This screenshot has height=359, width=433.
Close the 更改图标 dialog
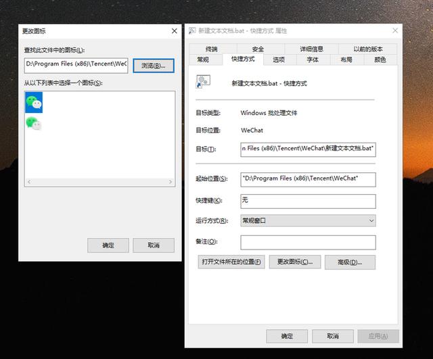pyautogui.click(x=175, y=31)
